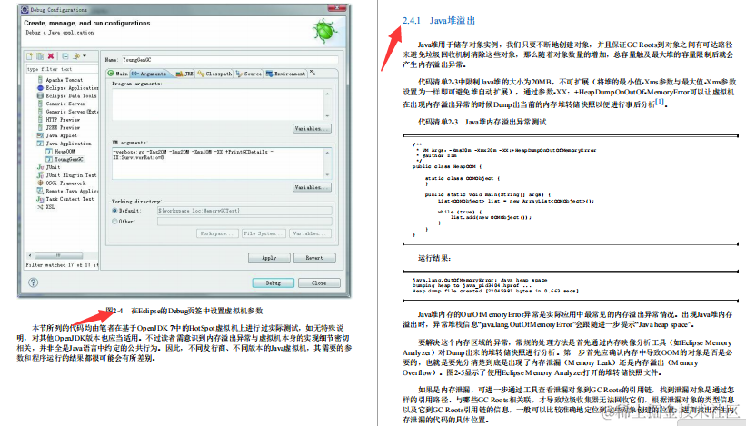Click the Apply button

(269, 258)
